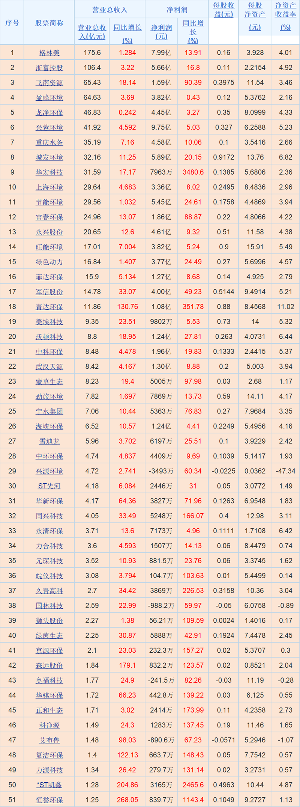
Task: Open the 复洁环保 stock link
Action: 49,755
